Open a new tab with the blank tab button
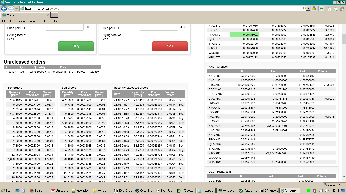The height and width of the screenshot is (194, 346). pos(54,15)
